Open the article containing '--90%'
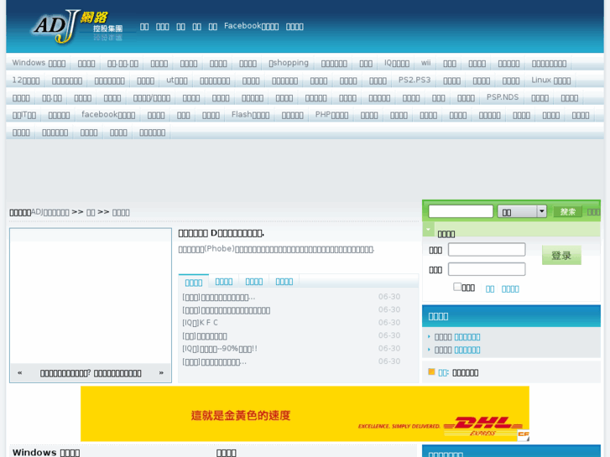Screen dimensions: 610x457 tap(219, 349)
